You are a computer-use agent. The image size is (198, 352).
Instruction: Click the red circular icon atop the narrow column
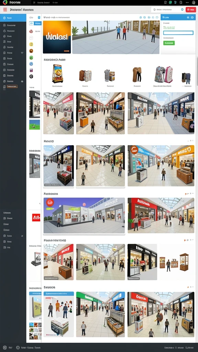[31, 31]
